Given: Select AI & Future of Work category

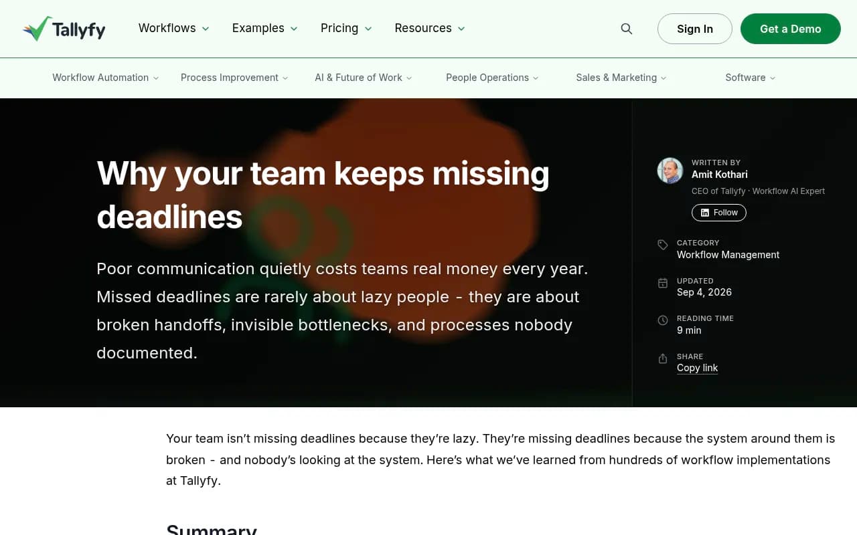Looking at the screenshot, I should pos(364,78).
